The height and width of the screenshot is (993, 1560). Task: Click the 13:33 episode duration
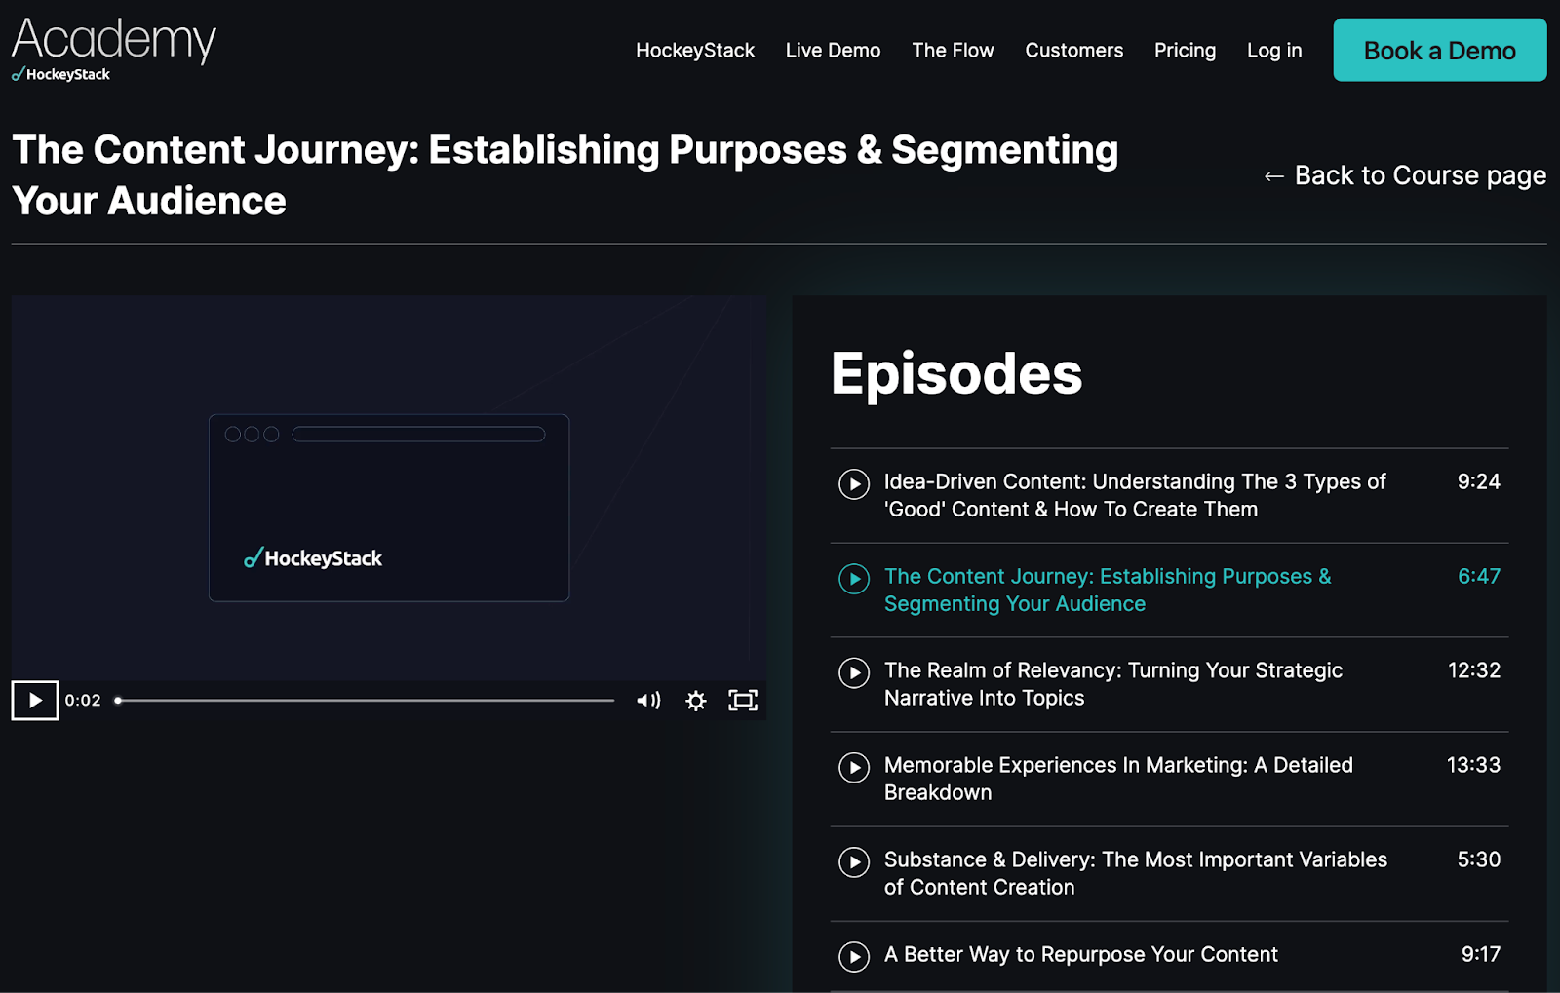click(1474, 765)
